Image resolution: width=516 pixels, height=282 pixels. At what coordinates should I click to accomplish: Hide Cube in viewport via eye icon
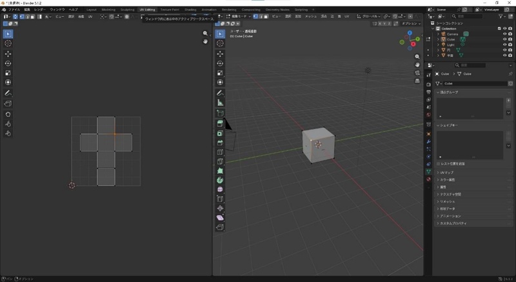[504, 39]
